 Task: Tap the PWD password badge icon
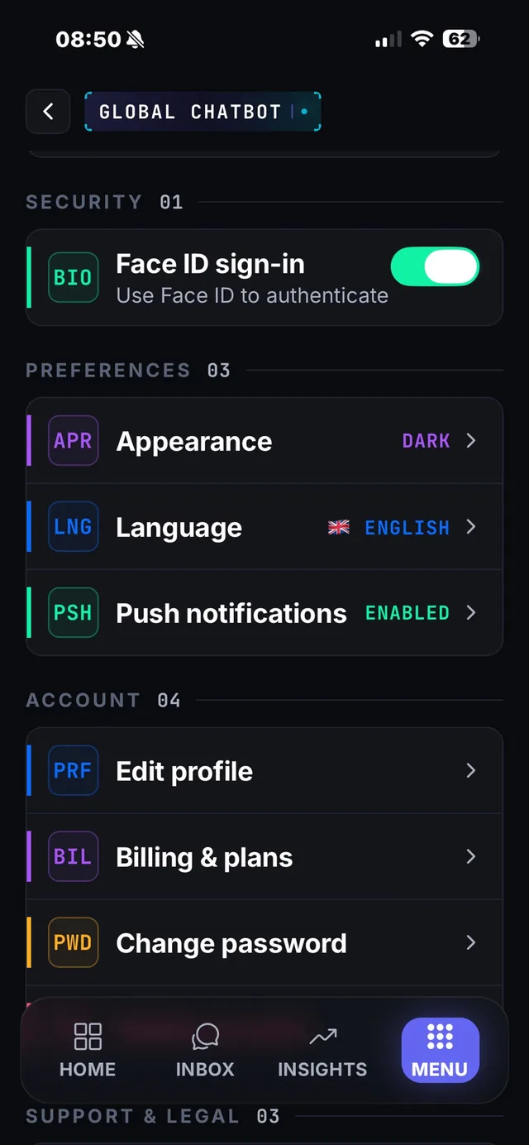tap(73, 943)
